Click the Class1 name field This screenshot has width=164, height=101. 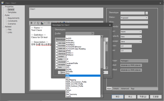tap(66, 13)
